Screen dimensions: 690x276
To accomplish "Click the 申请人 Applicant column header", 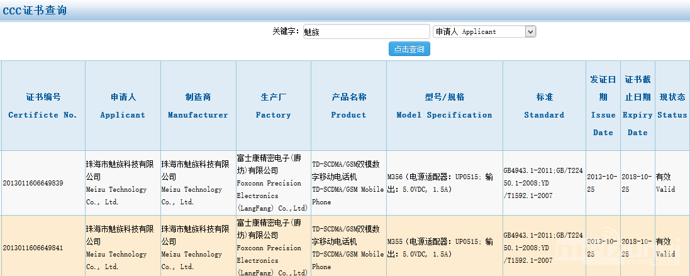I will pos(123,106).
